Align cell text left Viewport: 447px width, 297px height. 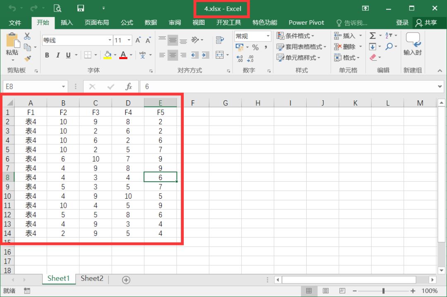162,55
